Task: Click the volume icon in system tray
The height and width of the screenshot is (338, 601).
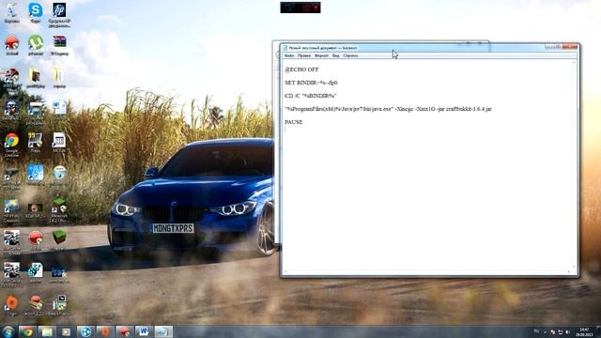Action: coord(567,331)
